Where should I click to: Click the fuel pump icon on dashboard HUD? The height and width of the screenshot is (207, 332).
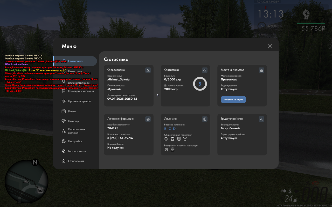coord(295,200)
